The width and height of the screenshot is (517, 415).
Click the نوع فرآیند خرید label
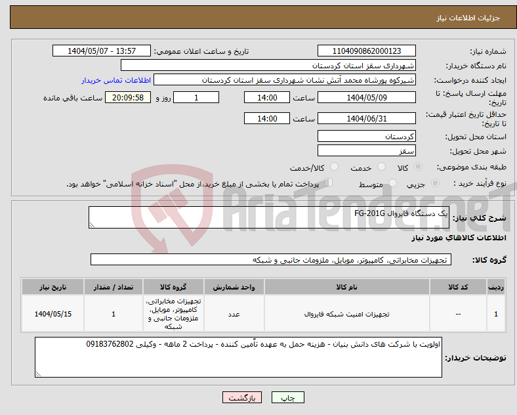[x=480, y=183]
